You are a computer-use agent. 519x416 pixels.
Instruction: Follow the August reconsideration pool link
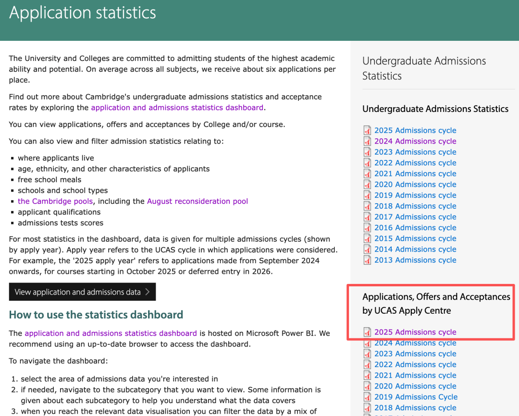198,201
